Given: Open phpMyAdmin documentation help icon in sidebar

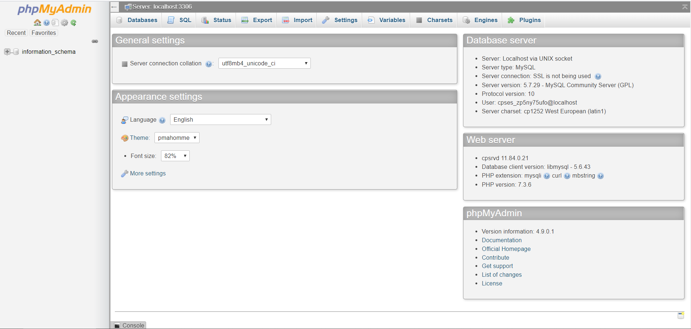Looking at the screenshot, I should [x=47, y=23].
